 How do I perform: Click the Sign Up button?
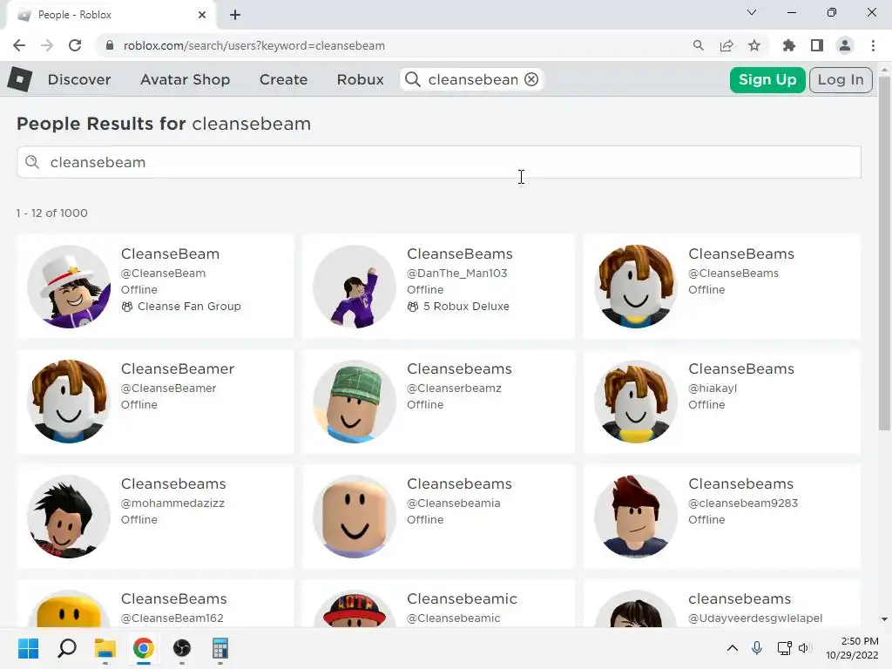coord(767,79)
